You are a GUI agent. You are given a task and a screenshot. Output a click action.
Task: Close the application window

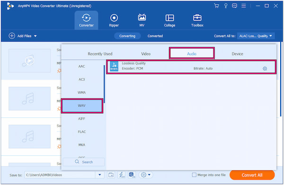coord(275,6)
